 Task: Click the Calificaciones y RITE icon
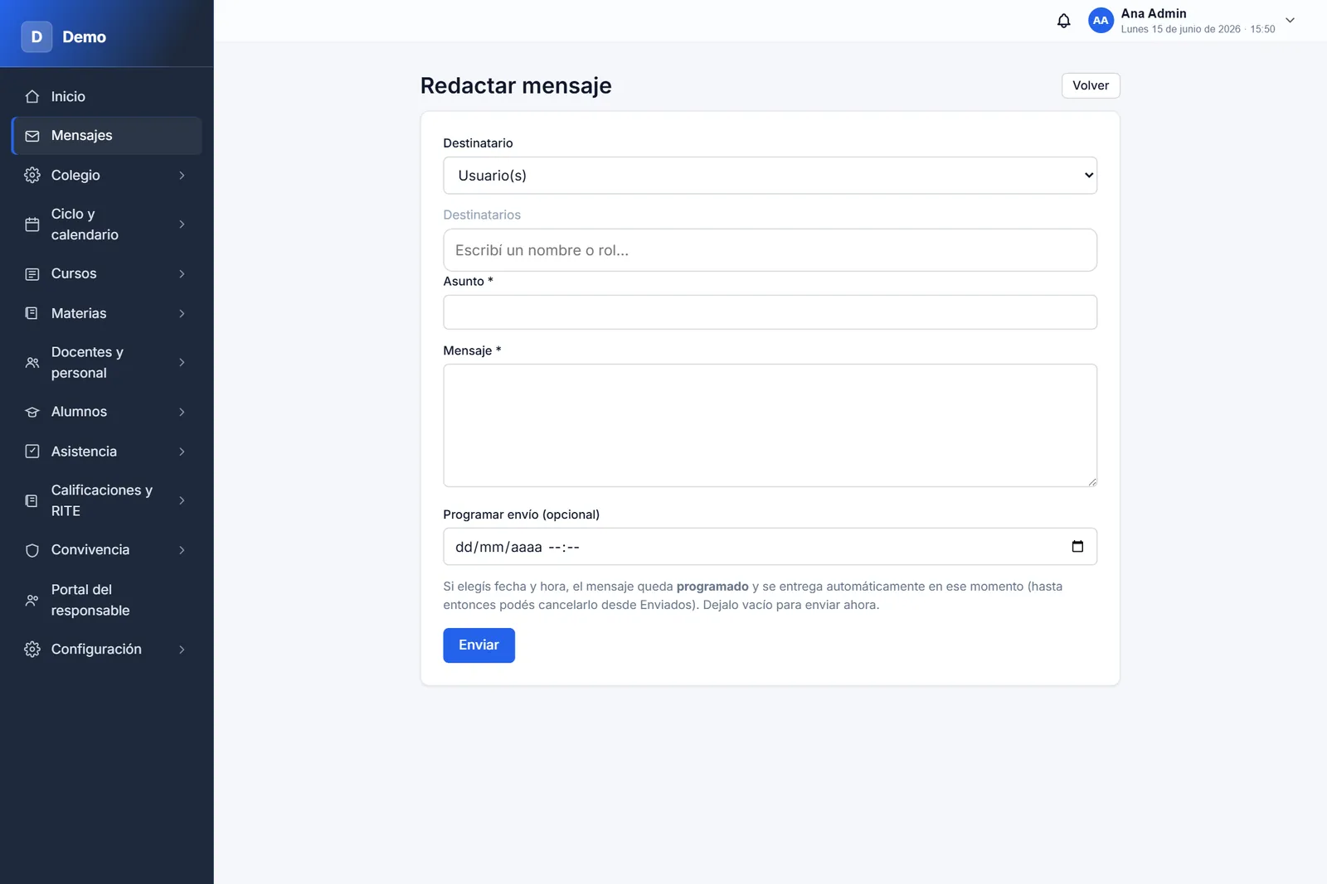32,501
